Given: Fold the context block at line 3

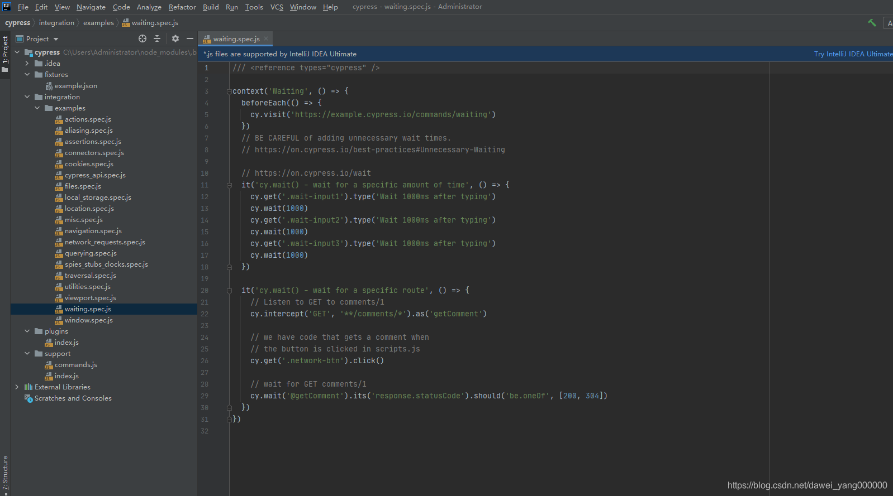Looking at the screenshot, I should click(229, 91).
